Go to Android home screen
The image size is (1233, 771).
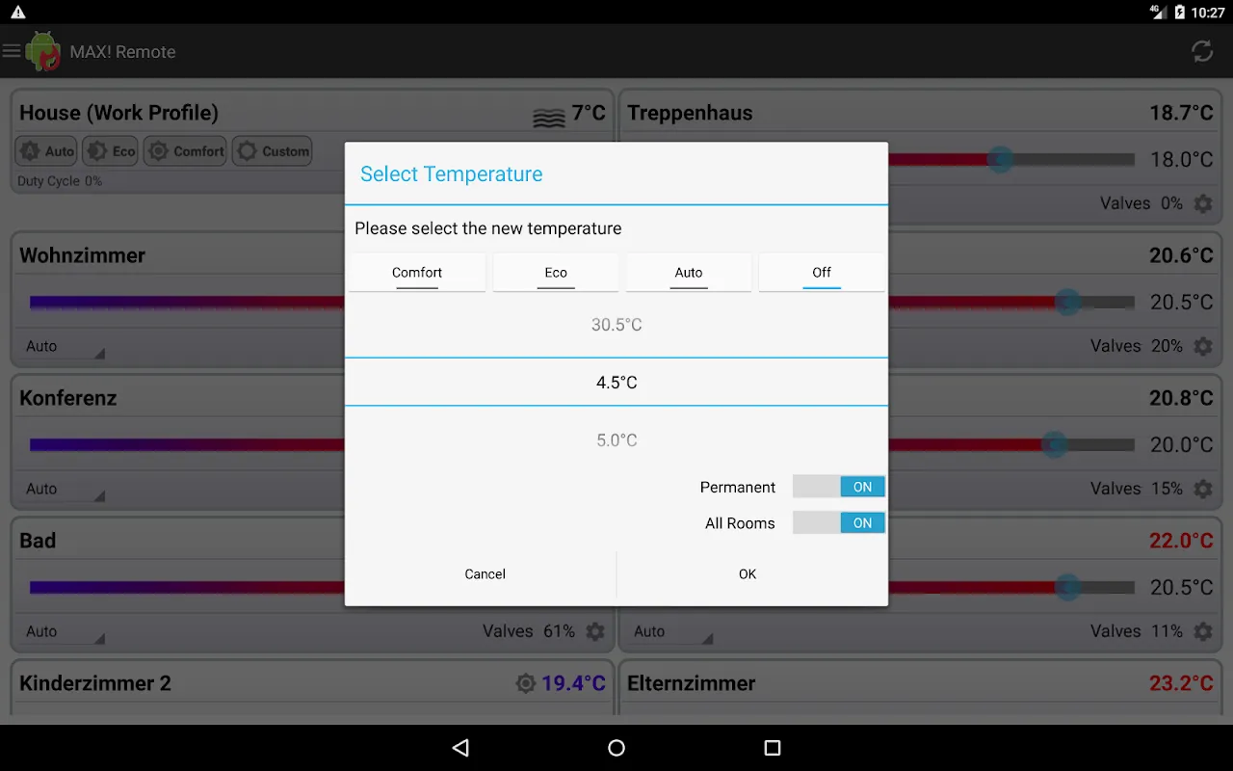[x=616, y=748]
